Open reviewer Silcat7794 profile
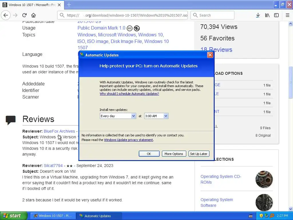293x220 pixels. 53,166
